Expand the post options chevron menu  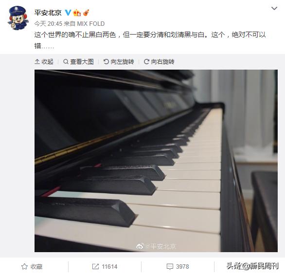(x=274, y=8)
